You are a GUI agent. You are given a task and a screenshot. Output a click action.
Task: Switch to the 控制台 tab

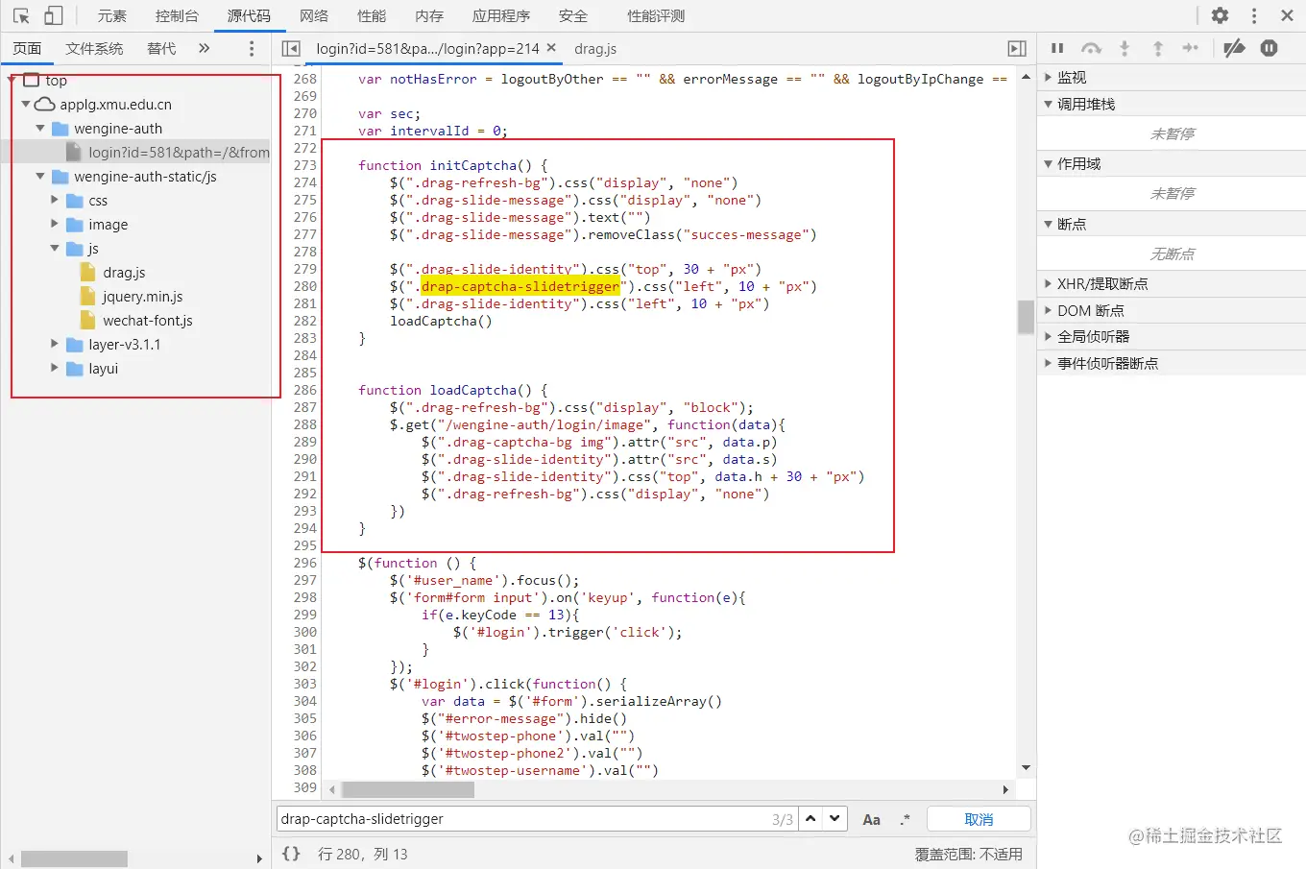(177, 16)
